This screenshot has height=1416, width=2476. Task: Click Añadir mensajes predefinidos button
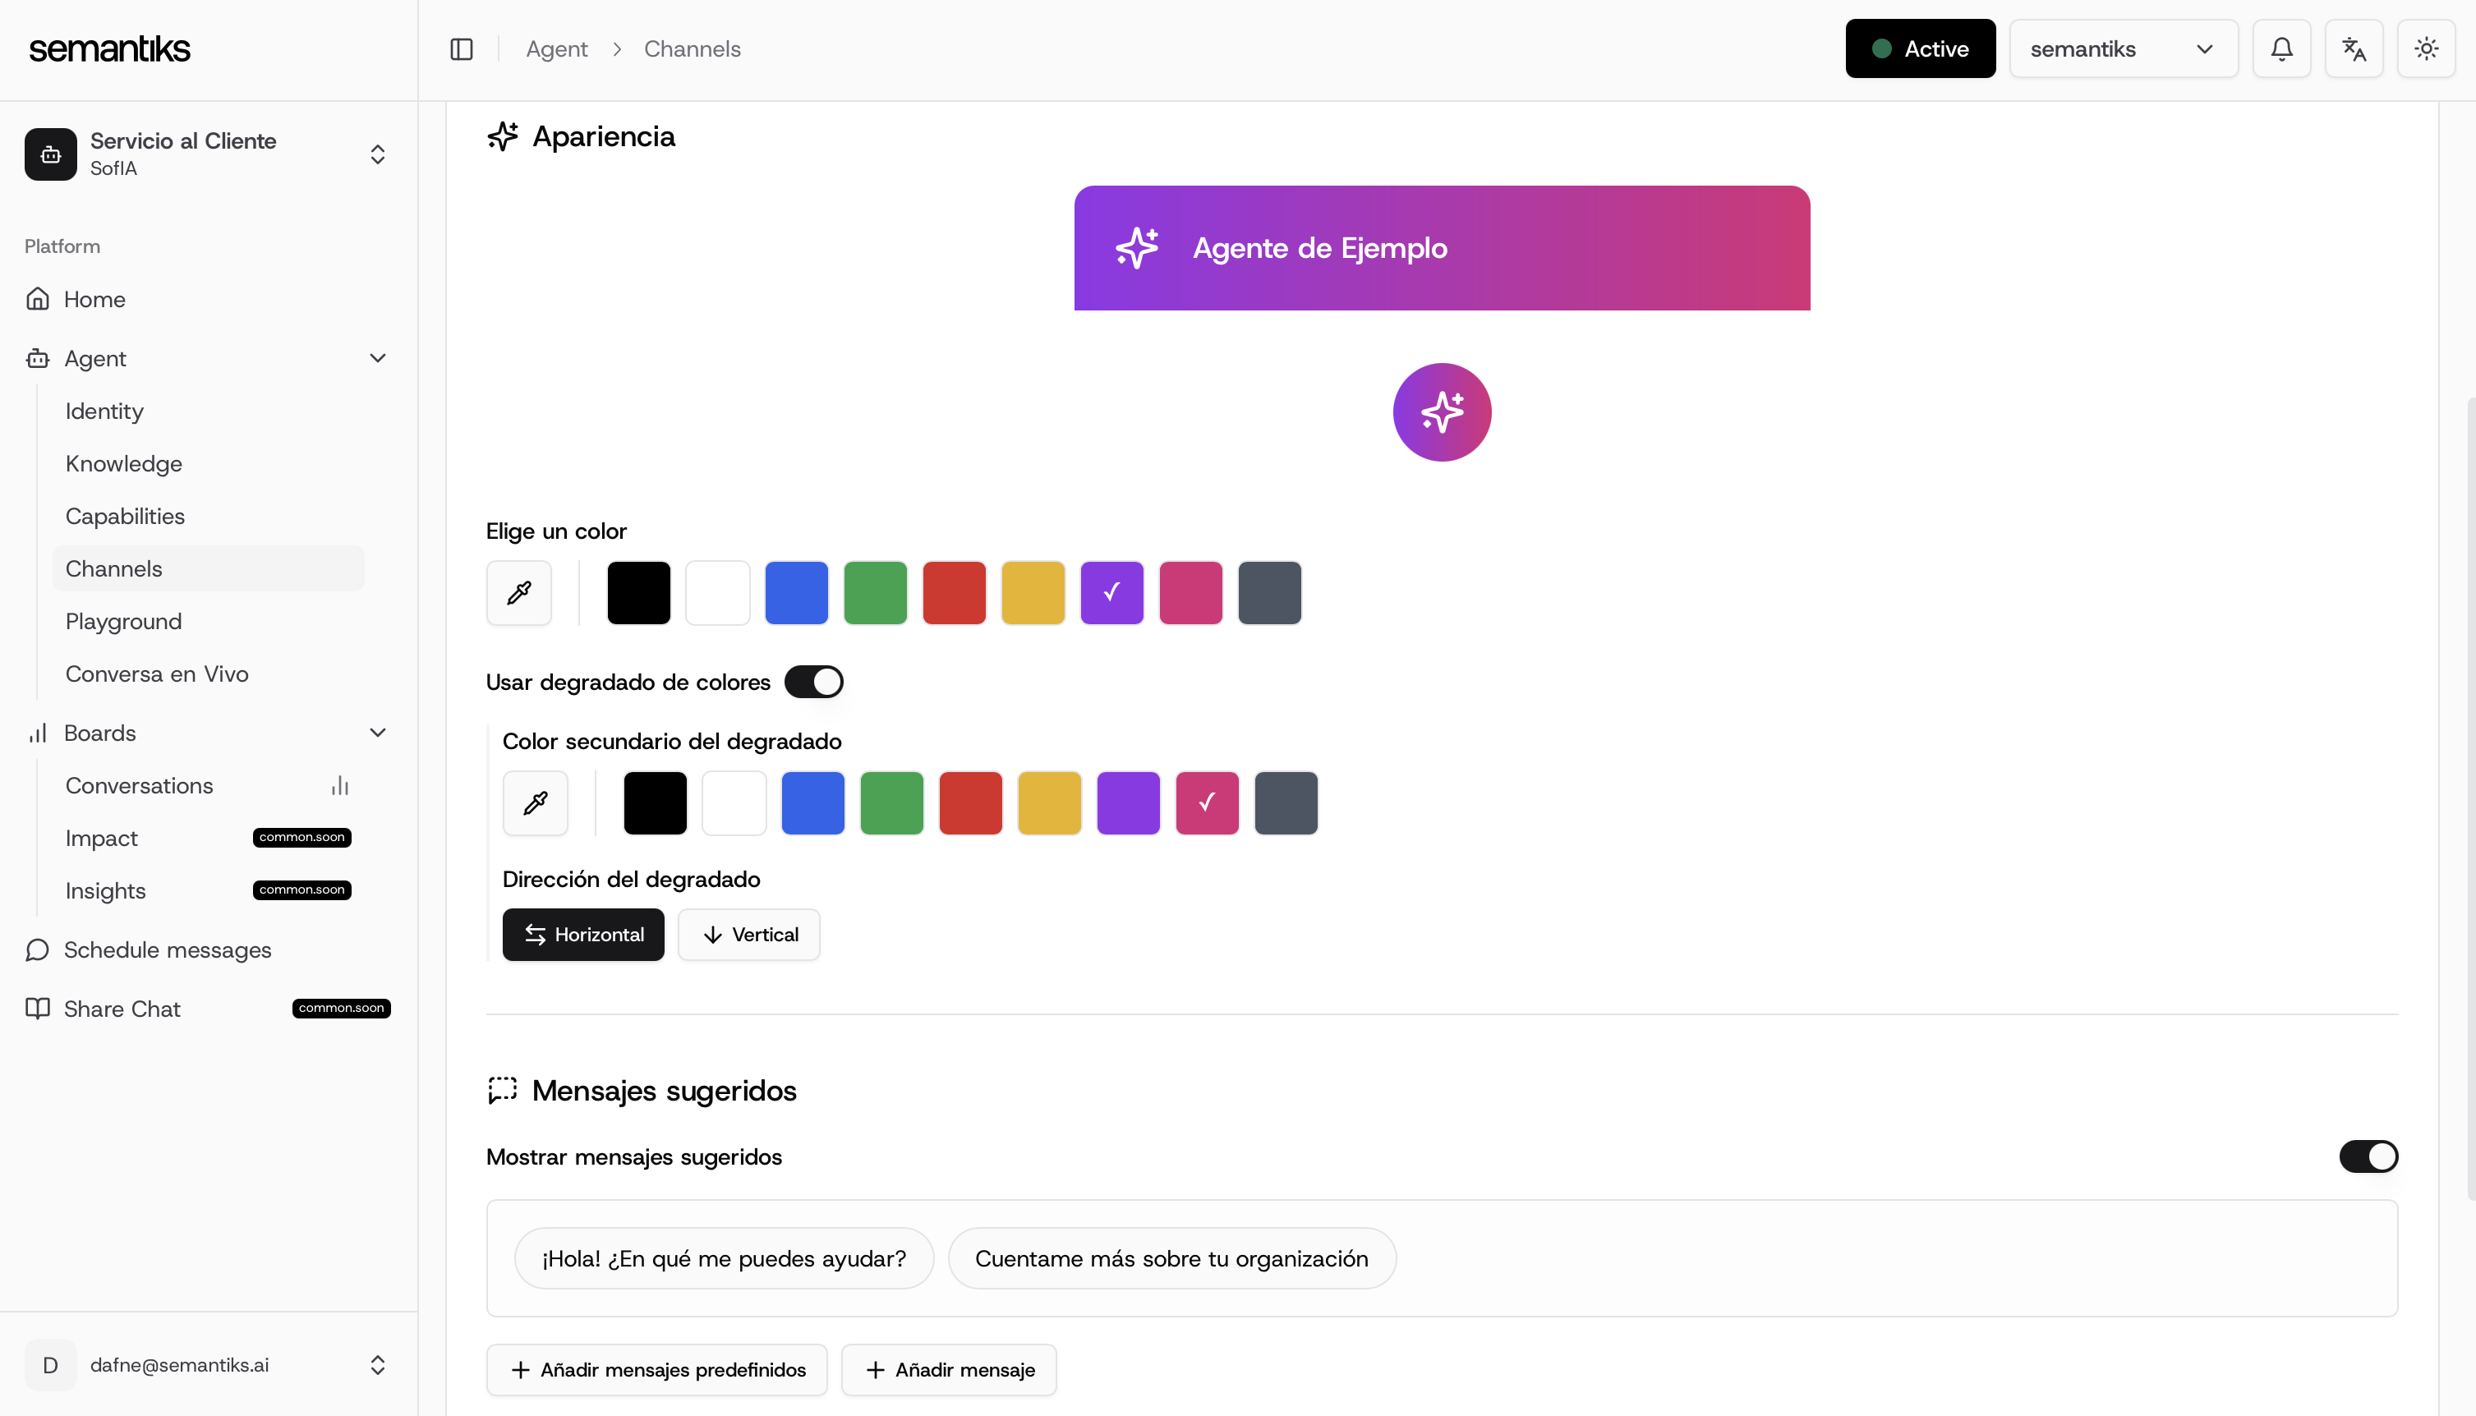click(x=656, y=1369)
